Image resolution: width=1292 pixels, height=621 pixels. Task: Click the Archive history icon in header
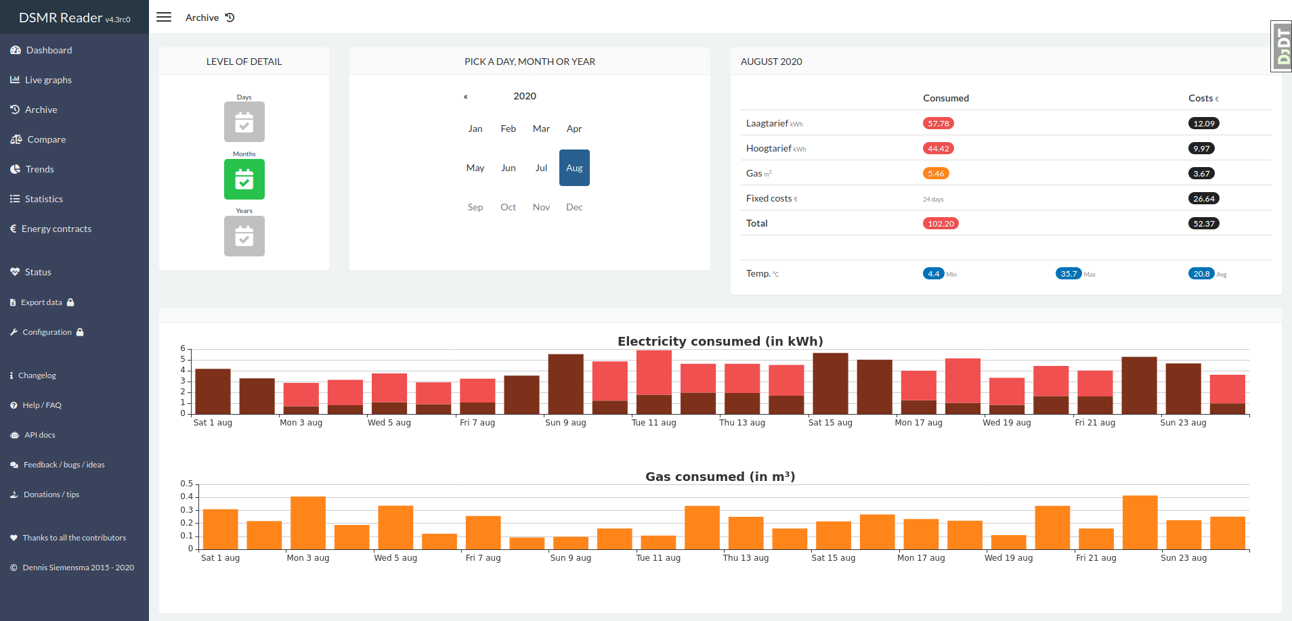click(x=230, y=18)
